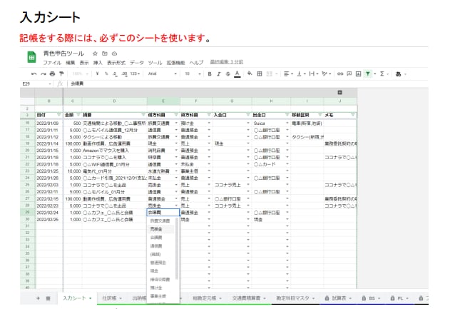Viewport: 455px width, 309px height.
Task: Open the 摘要 column filter
Action: (x=143, y=115)
